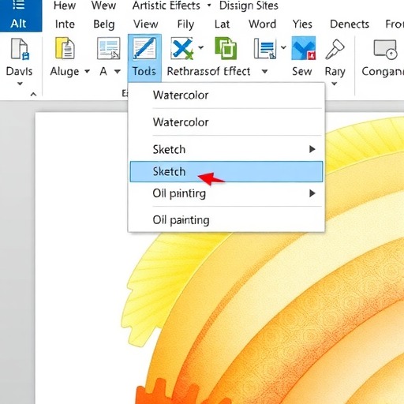Expand Oil pairtirg submenu arrow
Viewport: 404px width, 404px height.
312,193
